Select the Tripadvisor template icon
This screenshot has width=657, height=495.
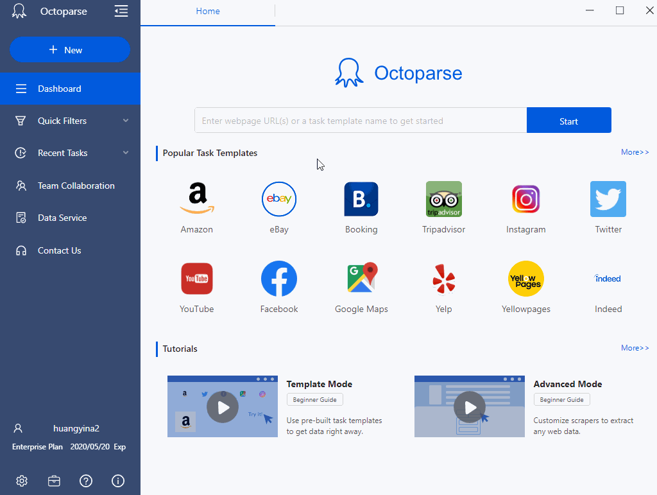[444, 198]
